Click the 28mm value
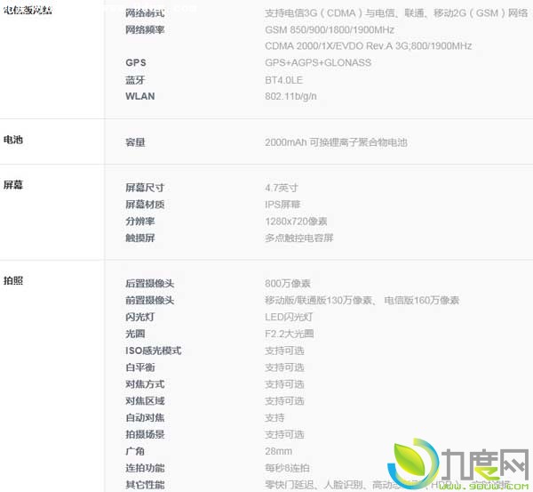The image size is (533, 492). click(278, 451)
